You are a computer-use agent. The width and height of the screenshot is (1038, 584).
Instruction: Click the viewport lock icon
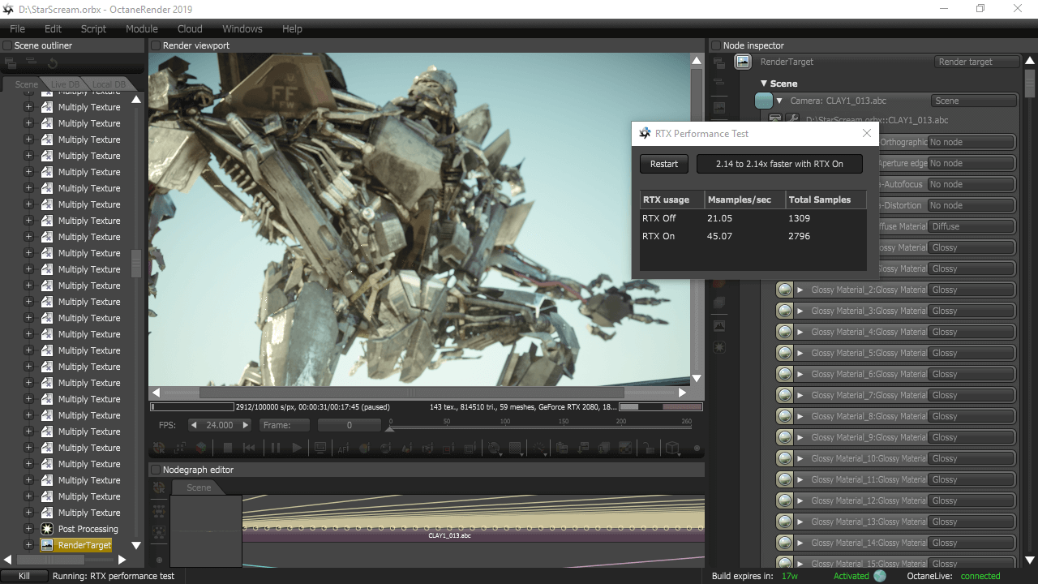(x=649, y=448)
